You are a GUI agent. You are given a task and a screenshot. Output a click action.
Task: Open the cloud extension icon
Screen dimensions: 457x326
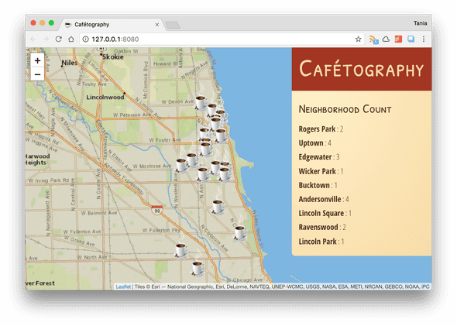pos(386,39)
